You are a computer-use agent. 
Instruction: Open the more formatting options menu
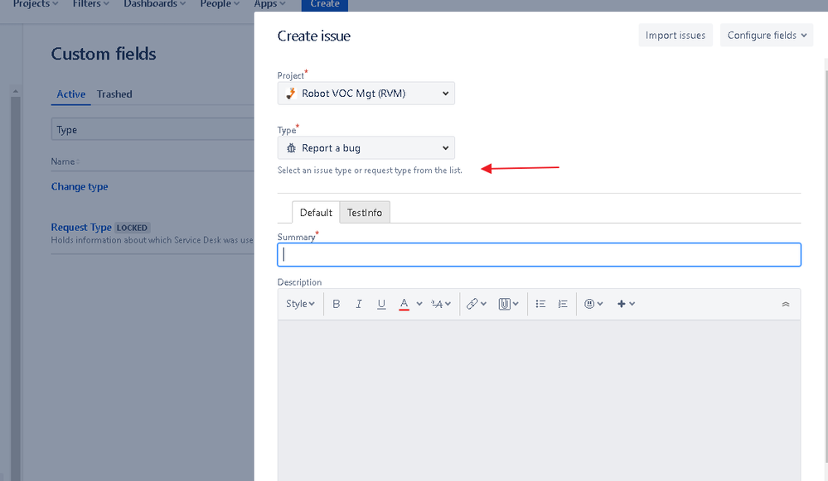pos(440,304)
